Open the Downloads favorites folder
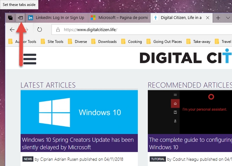232x166 pixels. 104,42
